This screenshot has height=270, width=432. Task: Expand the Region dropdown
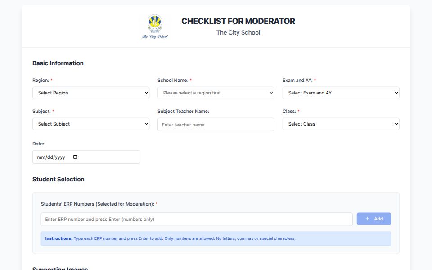tap(90, 93)
